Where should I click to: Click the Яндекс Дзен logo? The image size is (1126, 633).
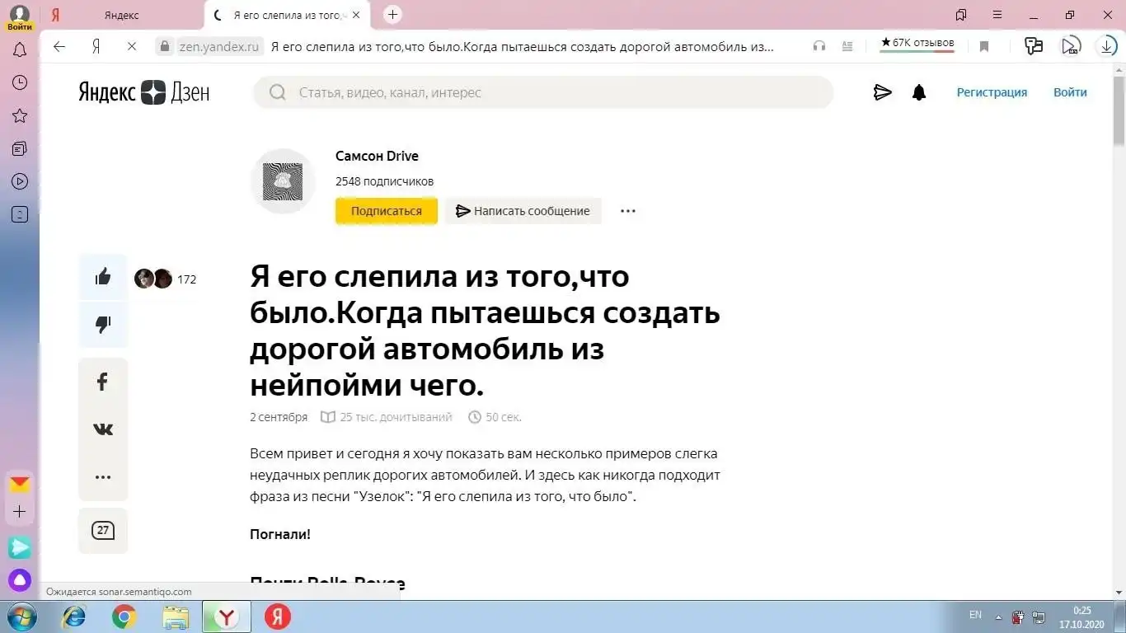[144, 92]
